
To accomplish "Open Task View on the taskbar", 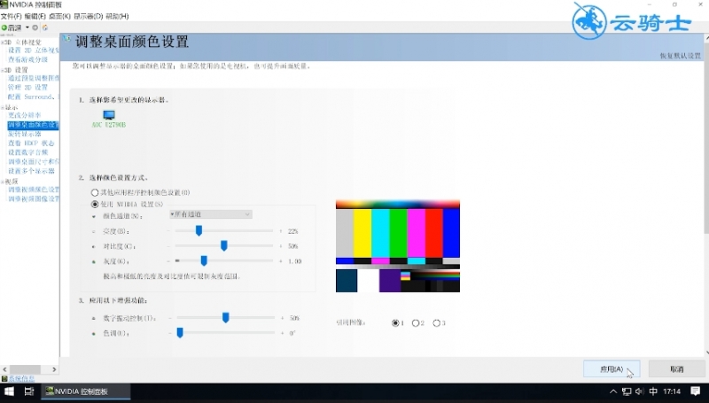I will (29, 391).
